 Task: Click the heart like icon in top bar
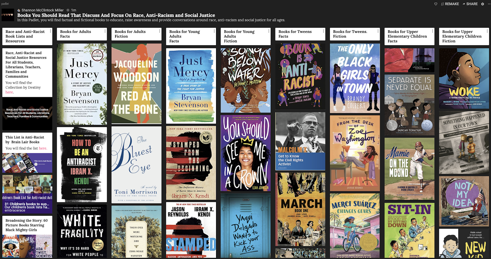click(435, 4)
